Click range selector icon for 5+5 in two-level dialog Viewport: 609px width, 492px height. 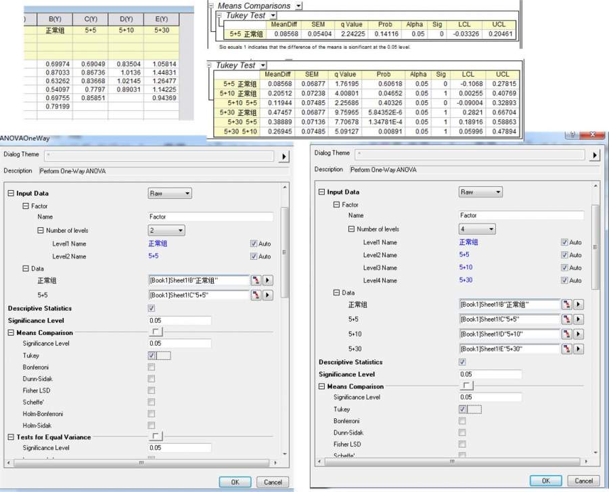(256, 295)
